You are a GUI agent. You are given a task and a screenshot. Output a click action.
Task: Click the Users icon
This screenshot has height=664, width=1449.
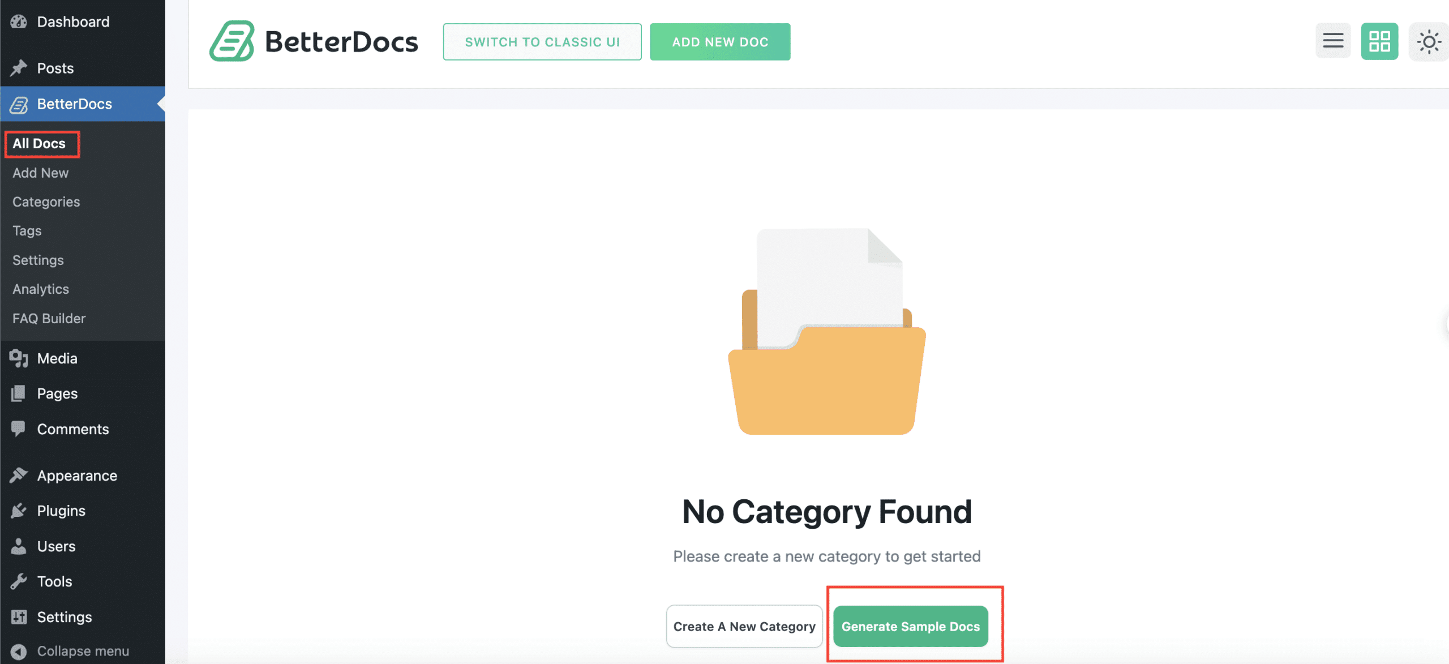tap(19, 546)
